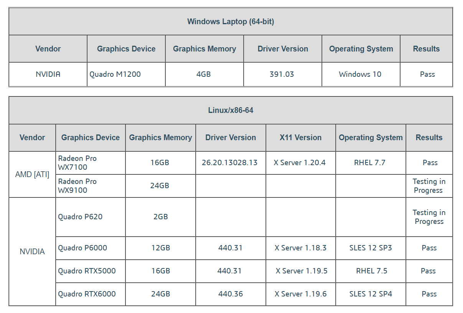The height and width of the screenshot is (313, 463).
Task: Click driver version 26.20.13028.13
Action: pos(231,163)
